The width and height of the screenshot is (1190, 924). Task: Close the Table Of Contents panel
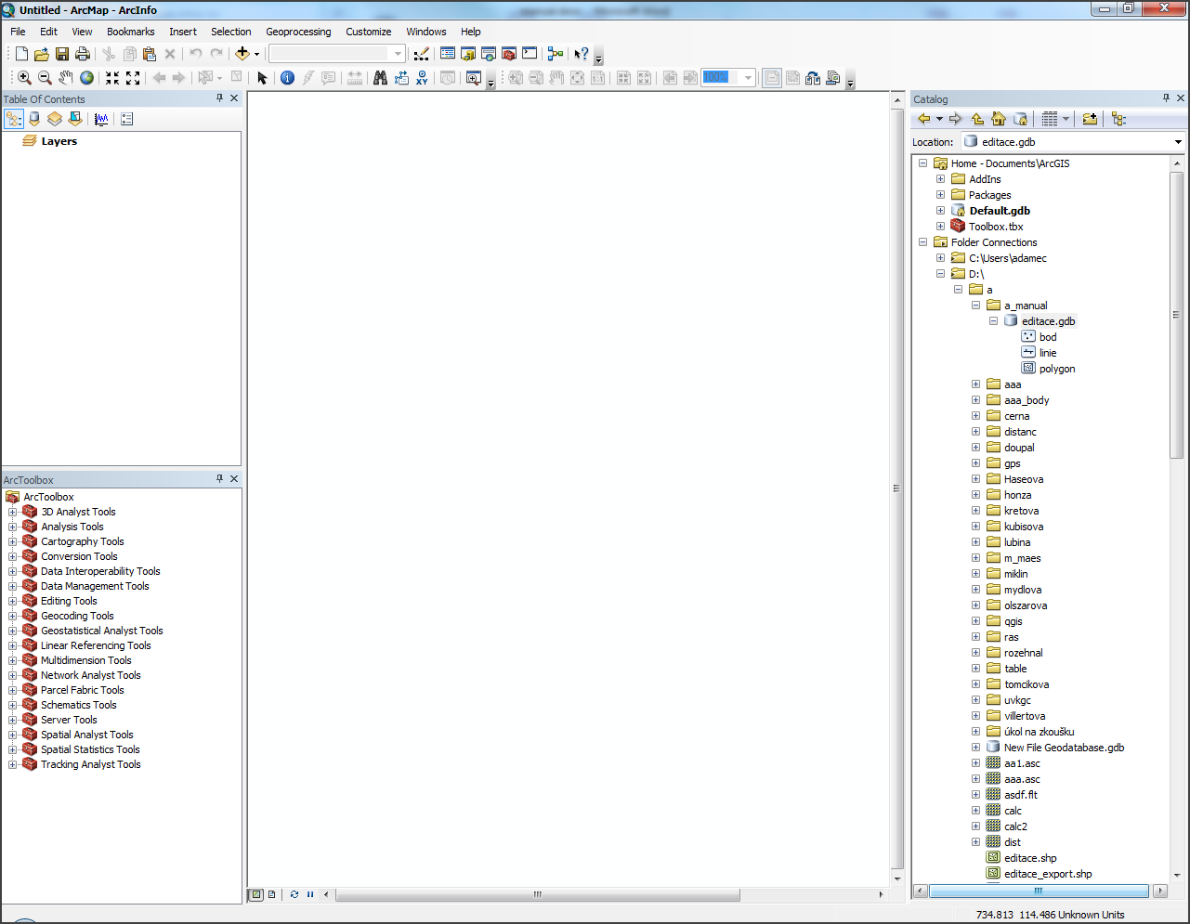(234, 98)
